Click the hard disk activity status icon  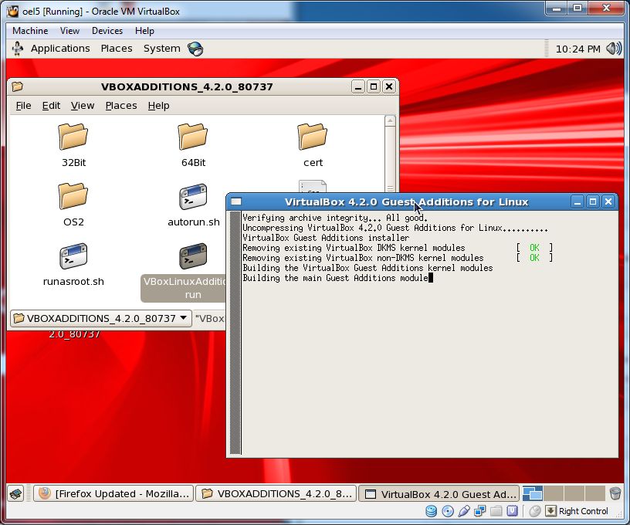click(431, 511)
